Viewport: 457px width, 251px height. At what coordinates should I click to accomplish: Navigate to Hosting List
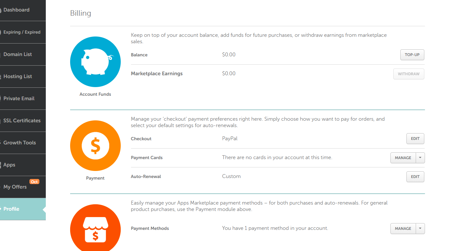(23, 76)
